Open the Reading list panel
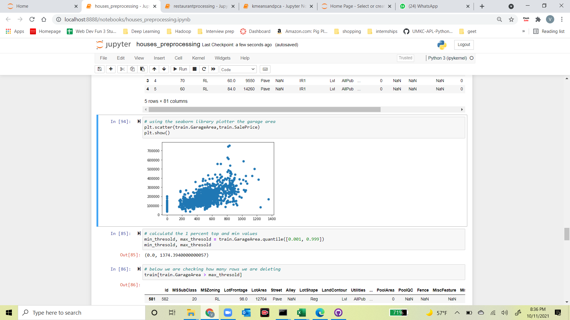The width and height of the screenshot is (570, 320). tap(549, 31)
